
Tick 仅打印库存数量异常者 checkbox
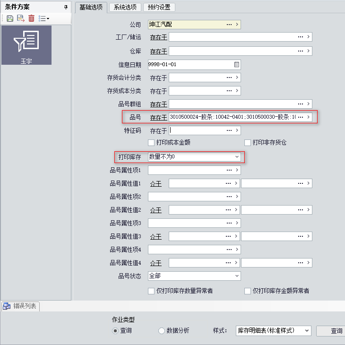[x=151, y=291]
